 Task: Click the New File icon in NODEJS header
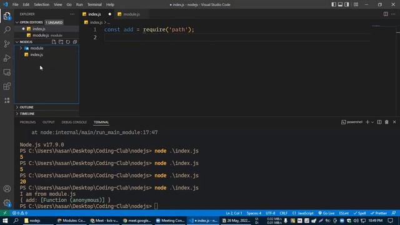pyautogui.click(x=54, y=42)
